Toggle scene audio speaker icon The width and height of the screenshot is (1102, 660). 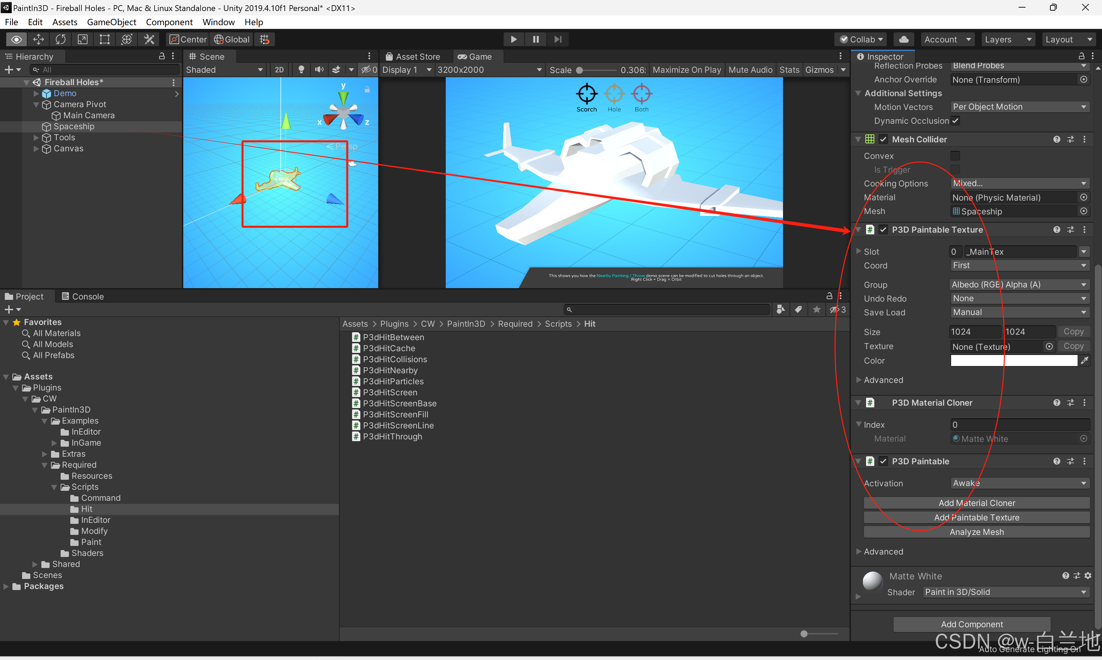[x=319, y=70]
